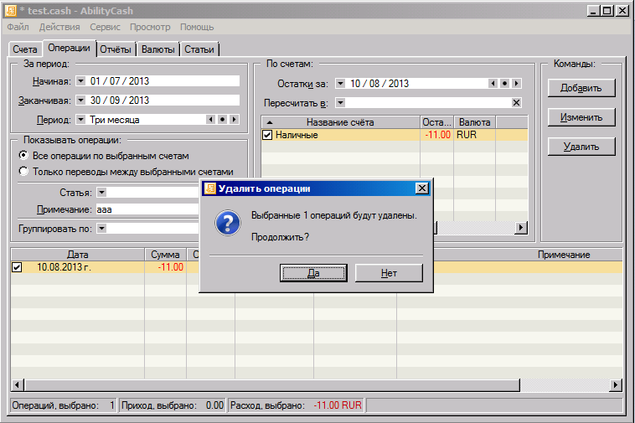Open the Начиная date dropdown
The image size is (635, 423).
coord(80,81)
